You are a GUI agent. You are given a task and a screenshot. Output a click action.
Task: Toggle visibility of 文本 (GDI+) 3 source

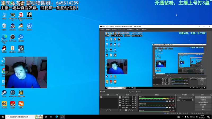click(133, 99)
